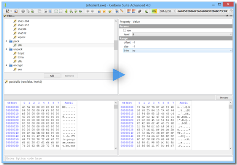Select the pack/zlib (raw:false, level:9) filter entry

(x=25, y=82)
